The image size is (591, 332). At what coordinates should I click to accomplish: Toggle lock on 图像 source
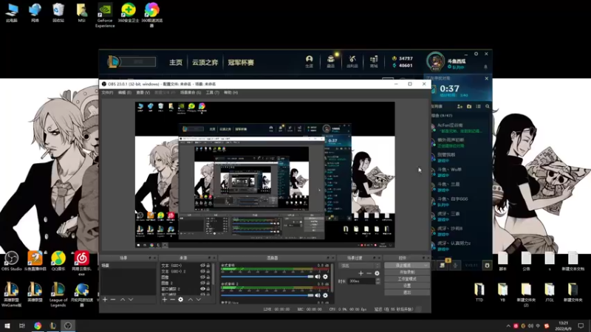tap(208, 277)
